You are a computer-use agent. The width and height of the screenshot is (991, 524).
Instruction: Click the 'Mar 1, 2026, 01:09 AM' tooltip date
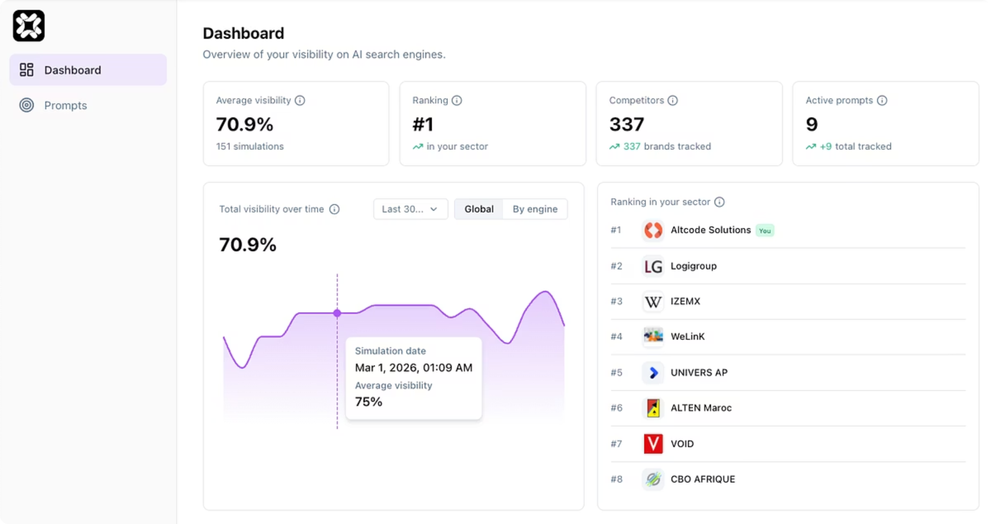point(414,368)
